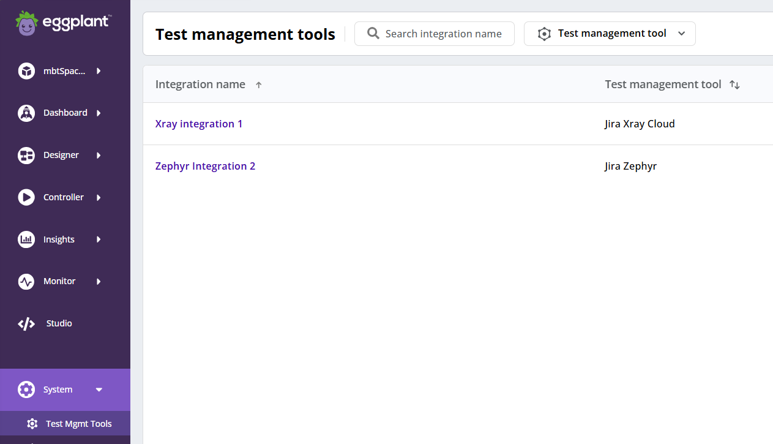Click the Test management tool column header
This screenshot has width=773, height=444.
(x=663, y=85)
